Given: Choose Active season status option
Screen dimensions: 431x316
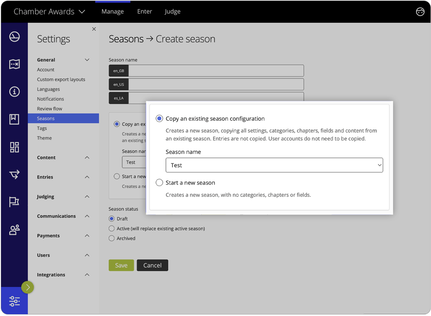Looking at the screenshot, I should 112,228.
